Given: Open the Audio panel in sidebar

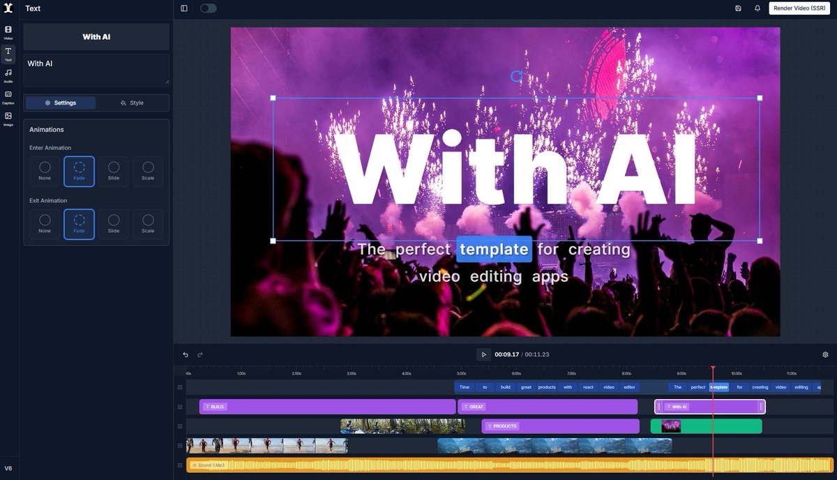Looking at the screenshot, I should click(x=8, y=75).
